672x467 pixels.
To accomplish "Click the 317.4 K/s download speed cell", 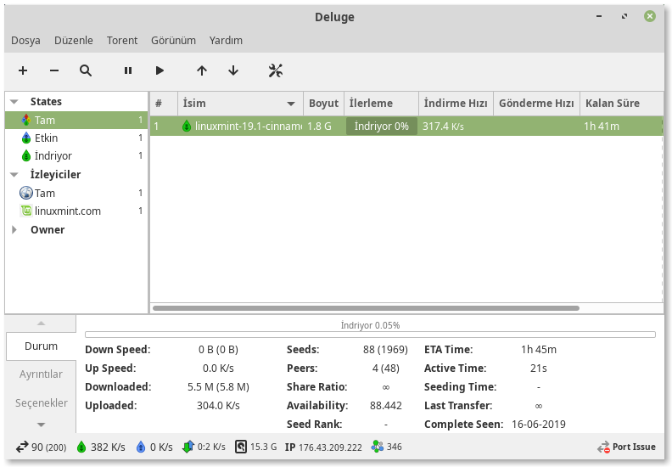I will tap(443, 126).
